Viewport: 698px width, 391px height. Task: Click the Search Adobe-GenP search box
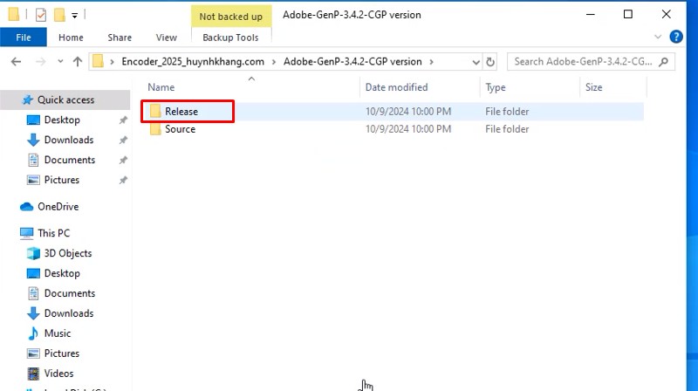point(583,62)
